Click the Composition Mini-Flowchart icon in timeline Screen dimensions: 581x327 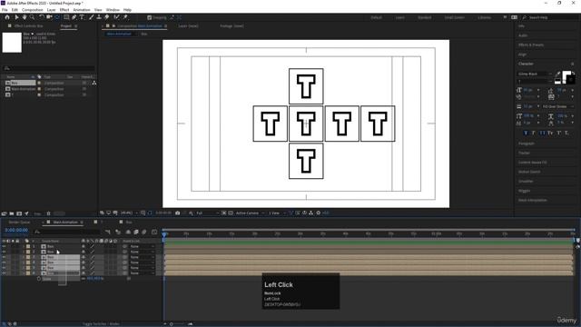[x=108, y=232]
